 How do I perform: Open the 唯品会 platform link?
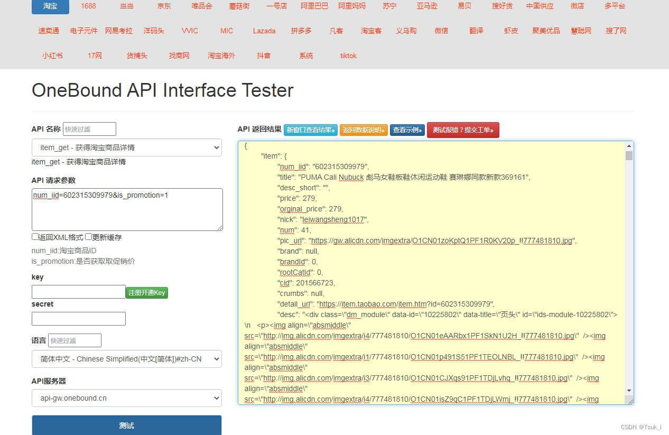202,6
